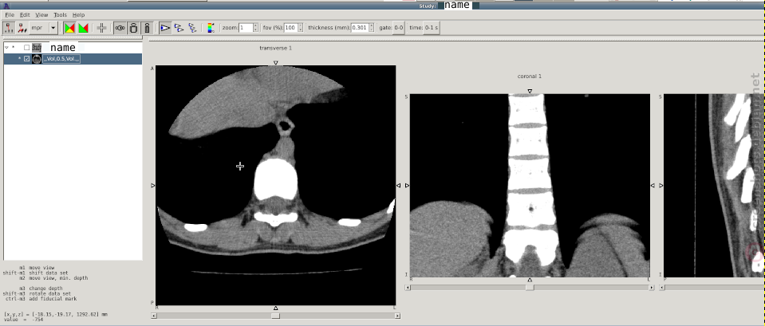Increase zoom with up arrow
765x326 pixels.
[x=255, y=26]
